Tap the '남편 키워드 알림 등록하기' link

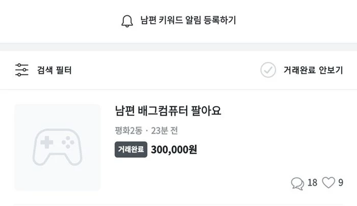(x=188, y=21)
